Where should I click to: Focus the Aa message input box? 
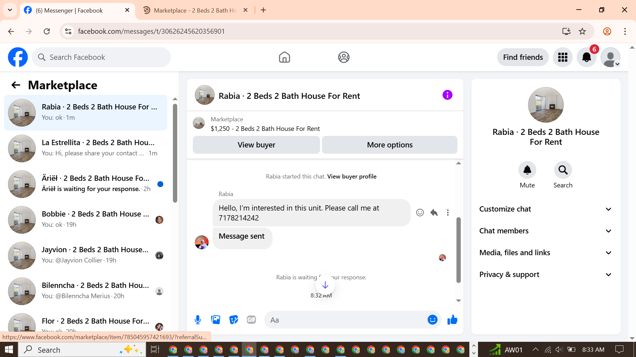coord(348,320)
